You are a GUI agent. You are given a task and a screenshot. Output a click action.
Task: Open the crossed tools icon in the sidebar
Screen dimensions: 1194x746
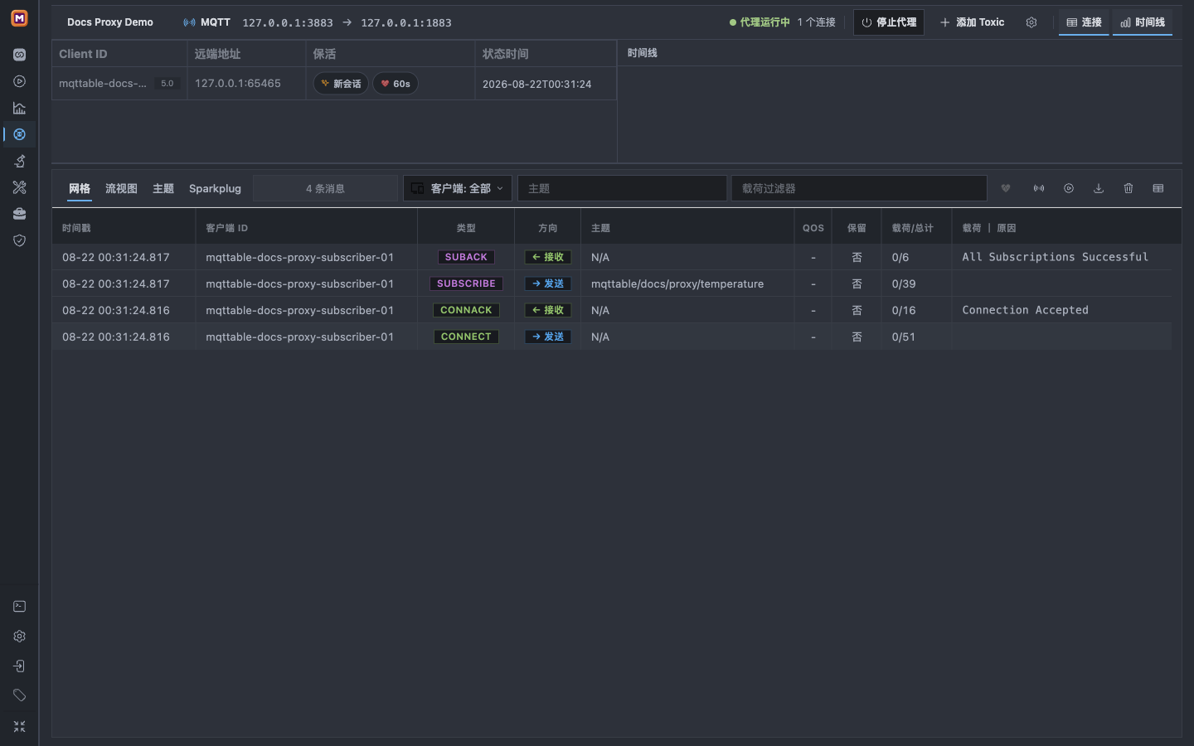(19, 187)
